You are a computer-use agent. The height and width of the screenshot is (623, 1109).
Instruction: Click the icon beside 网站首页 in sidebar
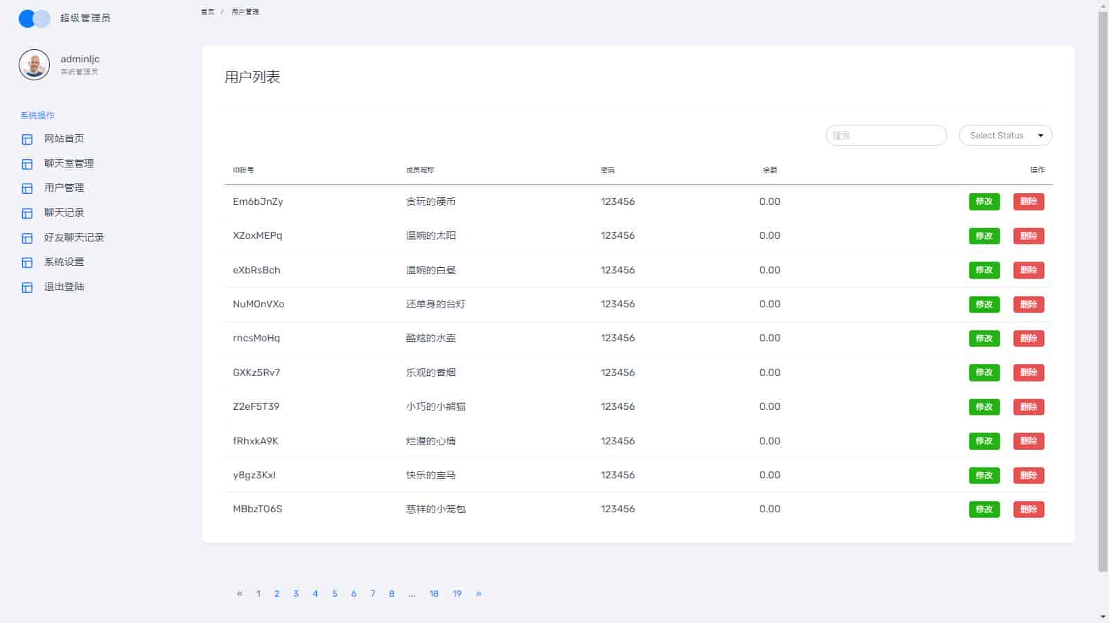pos(27,139)
